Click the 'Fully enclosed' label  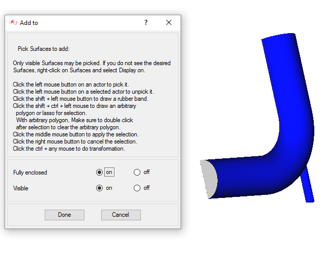coord(30,173)
